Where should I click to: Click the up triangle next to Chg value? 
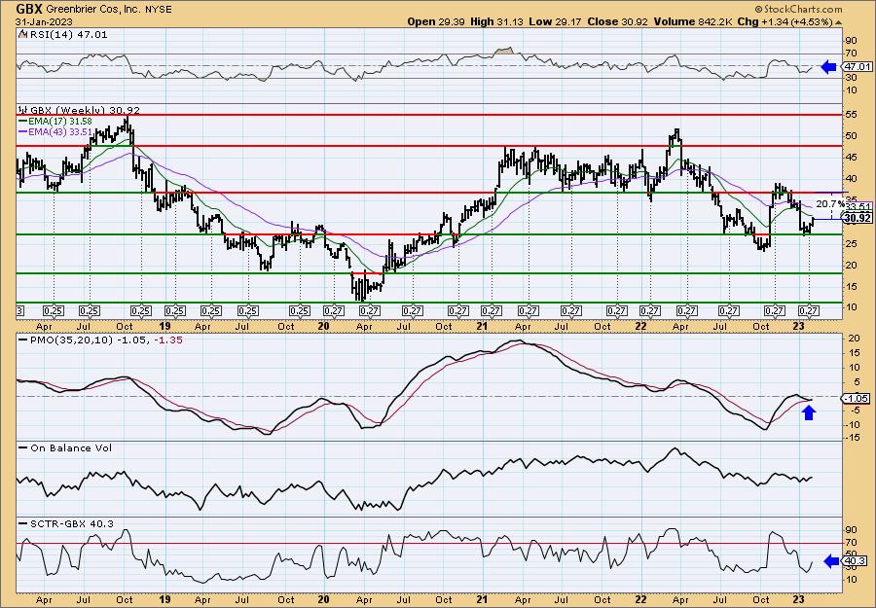click(838, 23)
